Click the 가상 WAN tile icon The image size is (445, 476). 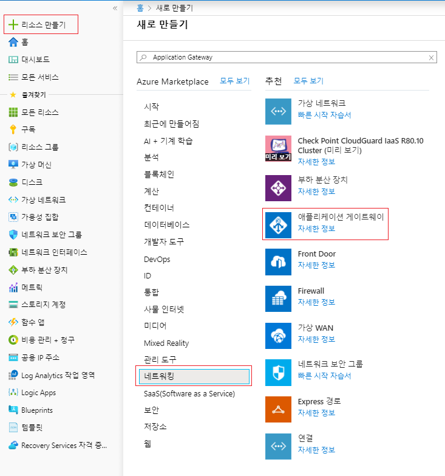(x=278, y=336)
